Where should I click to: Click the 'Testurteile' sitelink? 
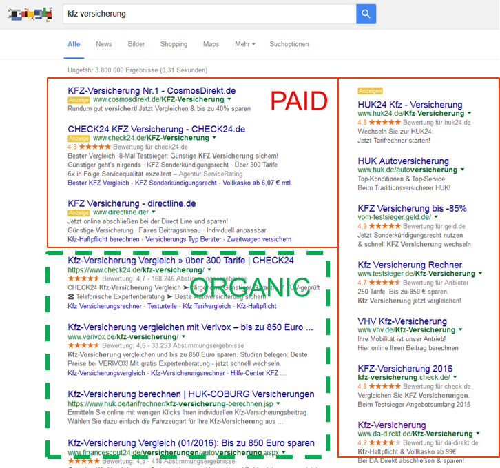(x=162, y=306)
